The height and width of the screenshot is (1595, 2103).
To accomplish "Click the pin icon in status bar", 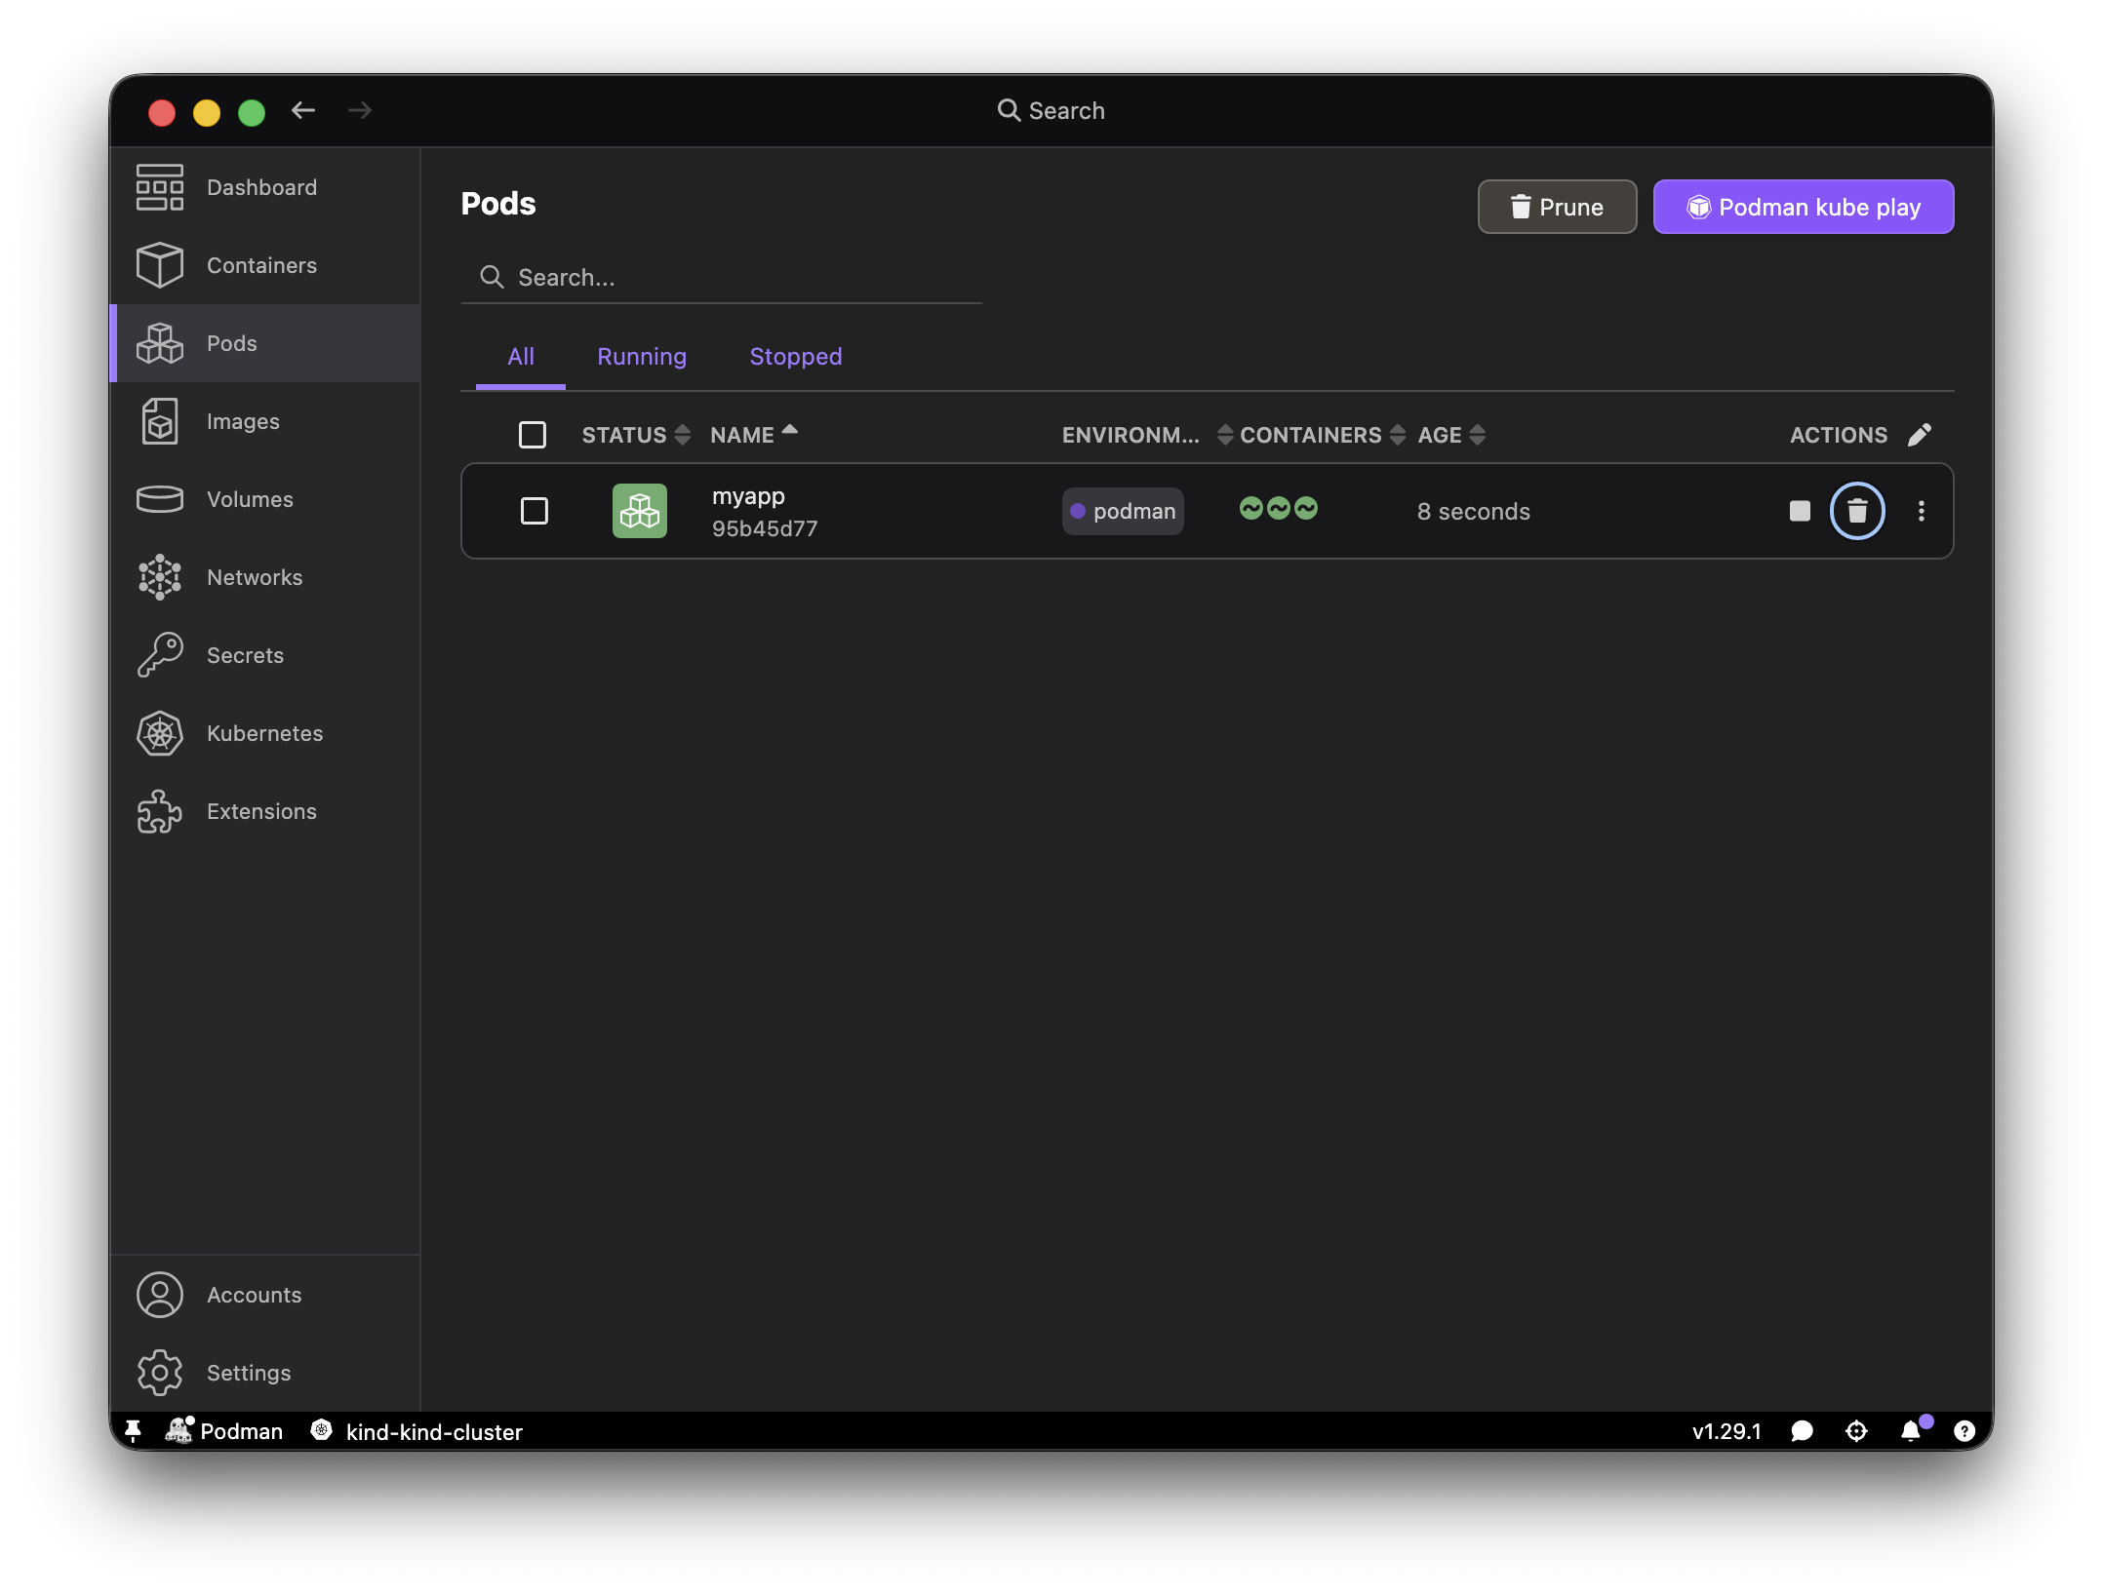I will coord(134,1431).
